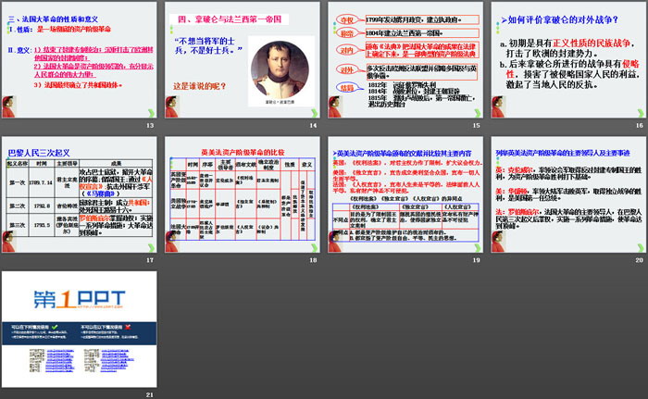Click the red-robed figure icon on slide 17

click(x=8, y=242)
